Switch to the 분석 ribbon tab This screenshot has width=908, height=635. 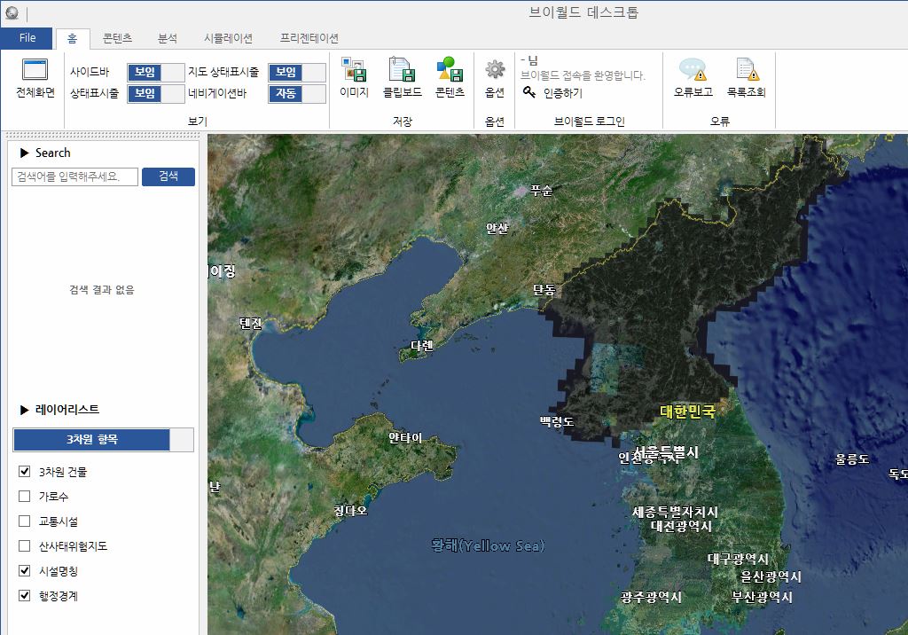coord(168,38)
